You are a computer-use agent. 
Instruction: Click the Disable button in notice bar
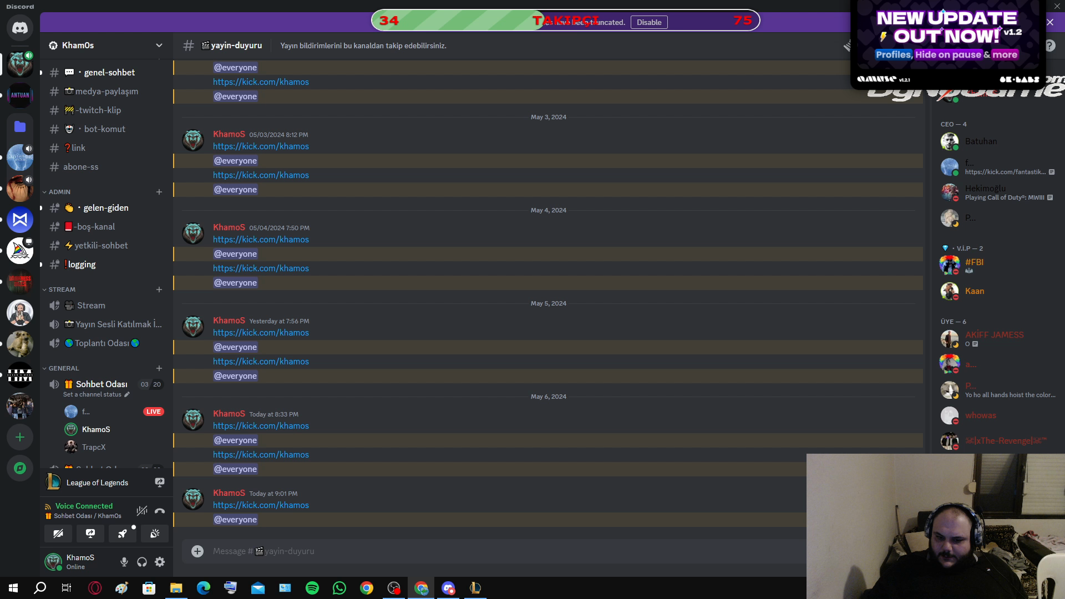649,22
